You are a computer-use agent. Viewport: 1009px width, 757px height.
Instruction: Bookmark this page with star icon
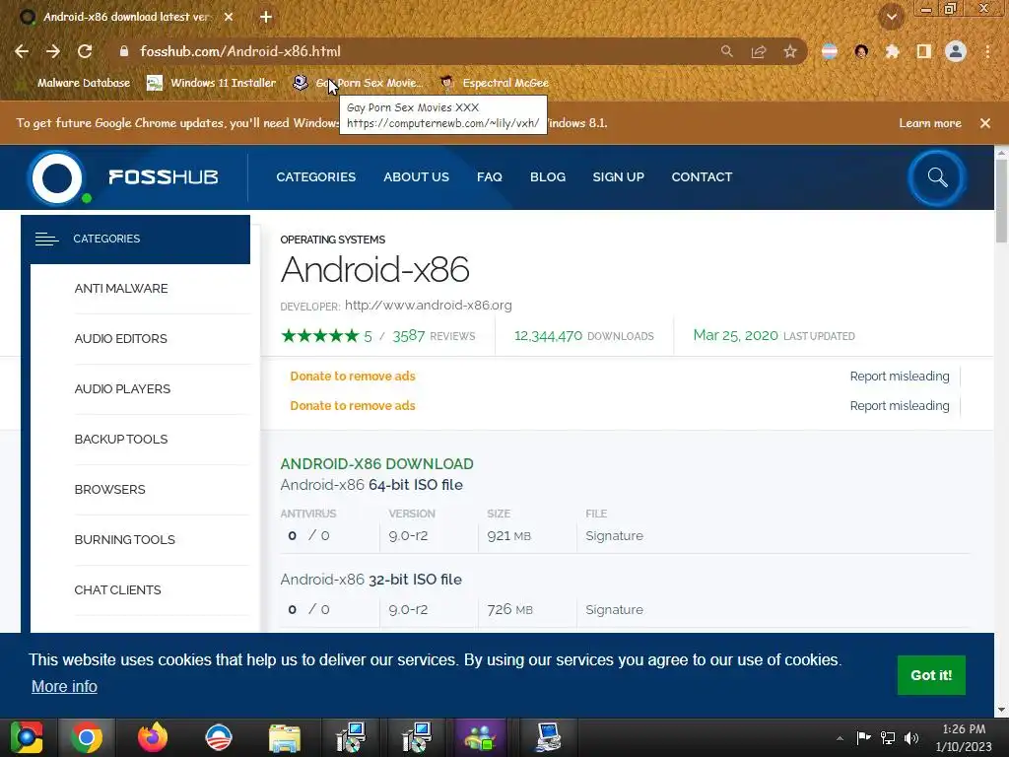790,51
